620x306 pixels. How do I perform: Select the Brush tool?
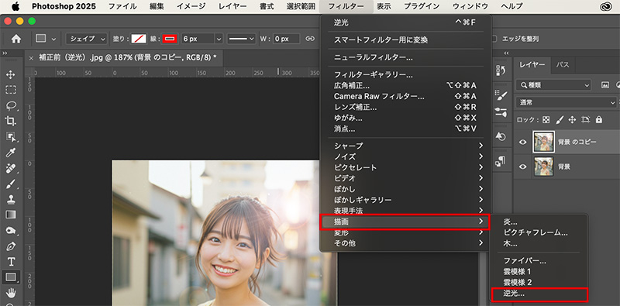pyautogui.click(x=11, y=184)
